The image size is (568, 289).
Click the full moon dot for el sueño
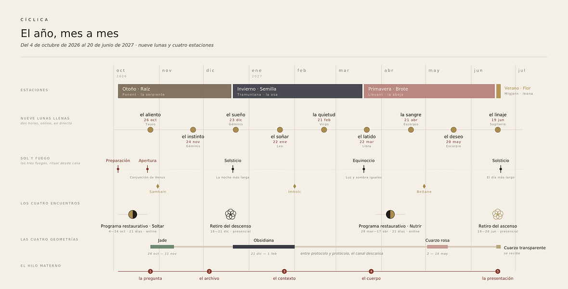[x=236, y=130]
